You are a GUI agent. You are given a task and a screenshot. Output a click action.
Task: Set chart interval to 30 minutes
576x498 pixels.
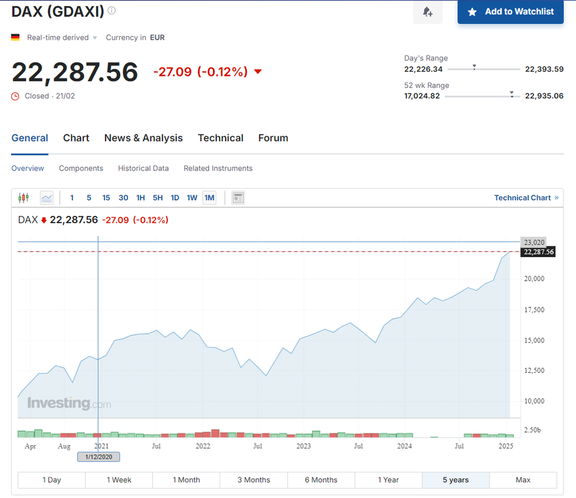[x=123, y=198]
